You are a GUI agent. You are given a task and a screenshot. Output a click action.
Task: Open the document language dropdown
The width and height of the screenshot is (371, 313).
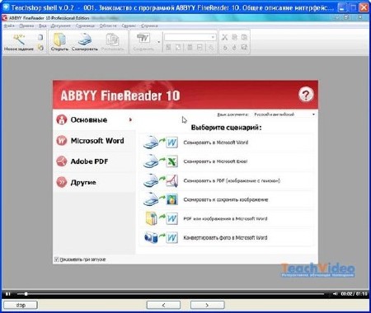coord(284,114)
